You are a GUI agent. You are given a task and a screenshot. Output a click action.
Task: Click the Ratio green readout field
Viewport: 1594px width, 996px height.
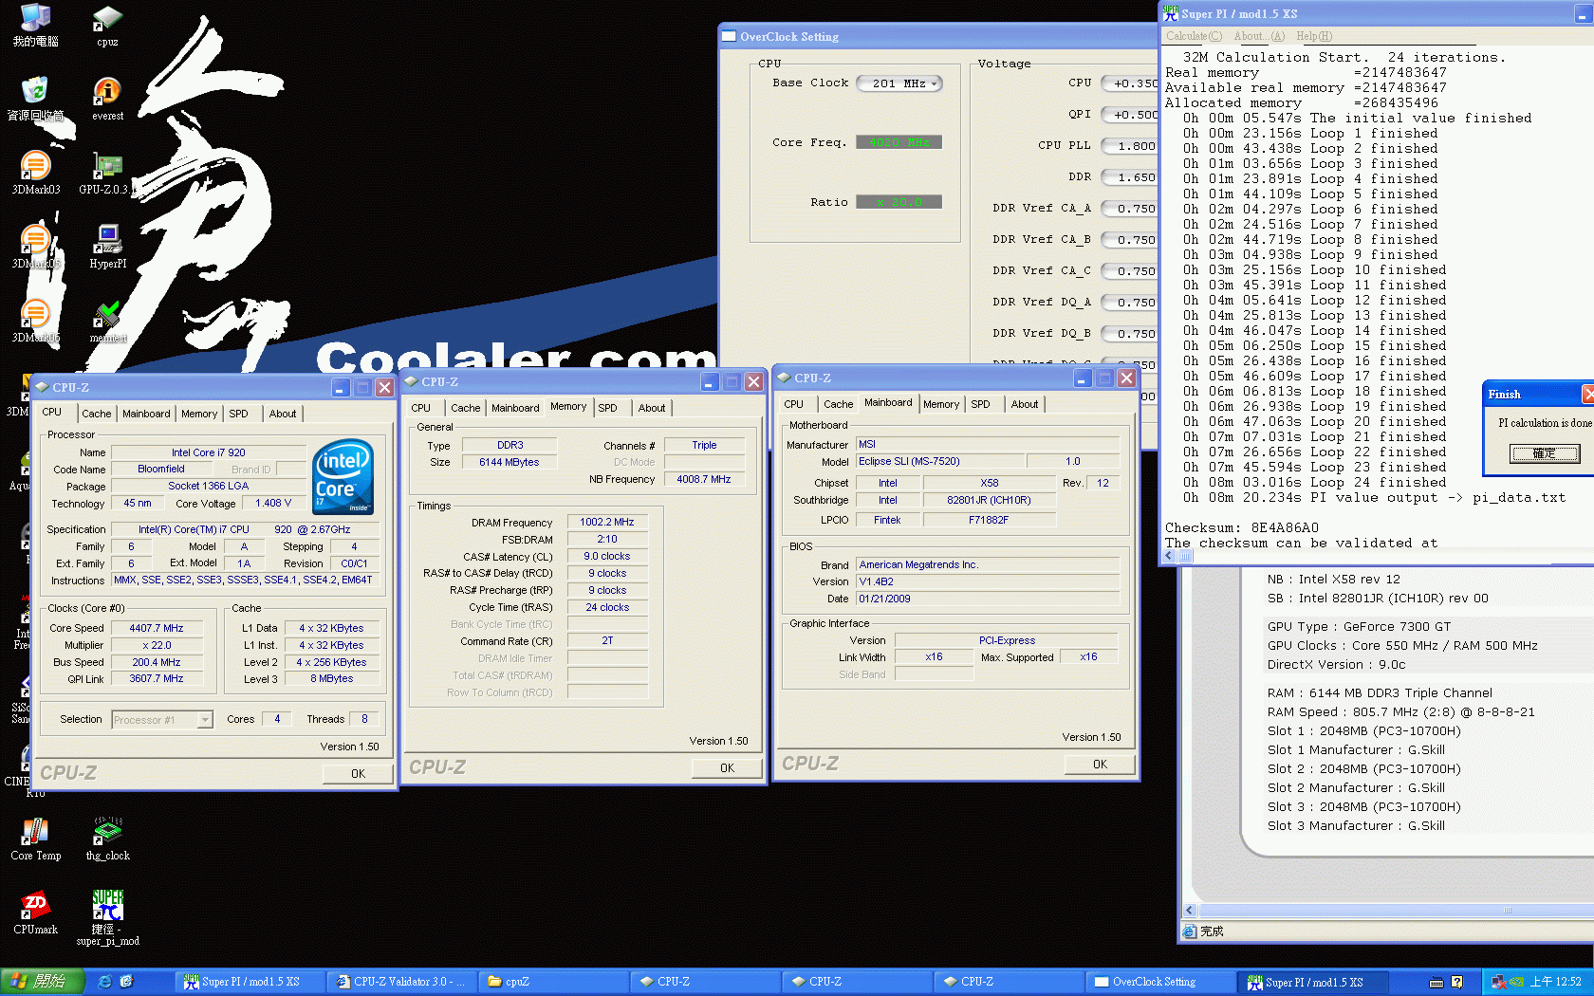click(899, 202)
